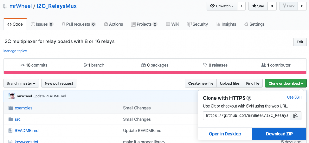Open the examples folder

pyautogui.click(x=23, y=108)
